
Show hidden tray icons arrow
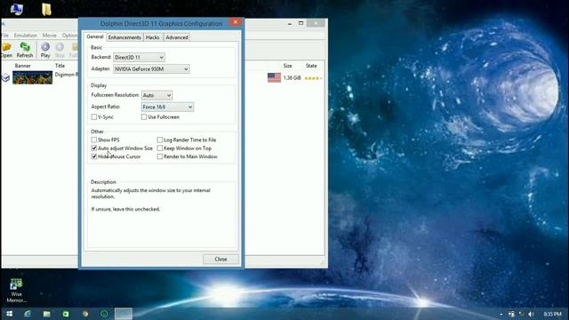tap(501, 314)
